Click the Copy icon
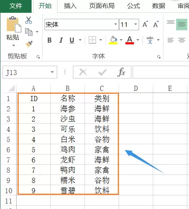The height and width of the screenshot is (209, 189). [x=29, y=32]
